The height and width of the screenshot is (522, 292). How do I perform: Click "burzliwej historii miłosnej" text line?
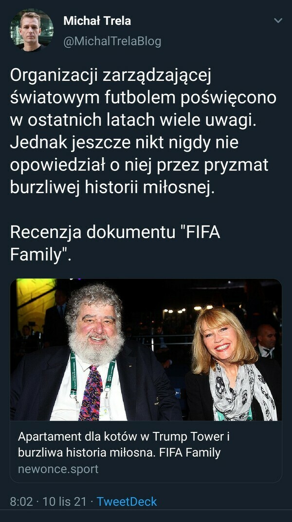tap(110, 187)
